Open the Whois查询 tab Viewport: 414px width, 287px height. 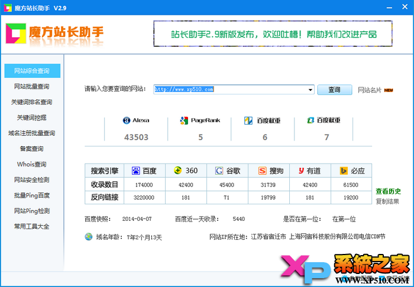click(32, 164)
